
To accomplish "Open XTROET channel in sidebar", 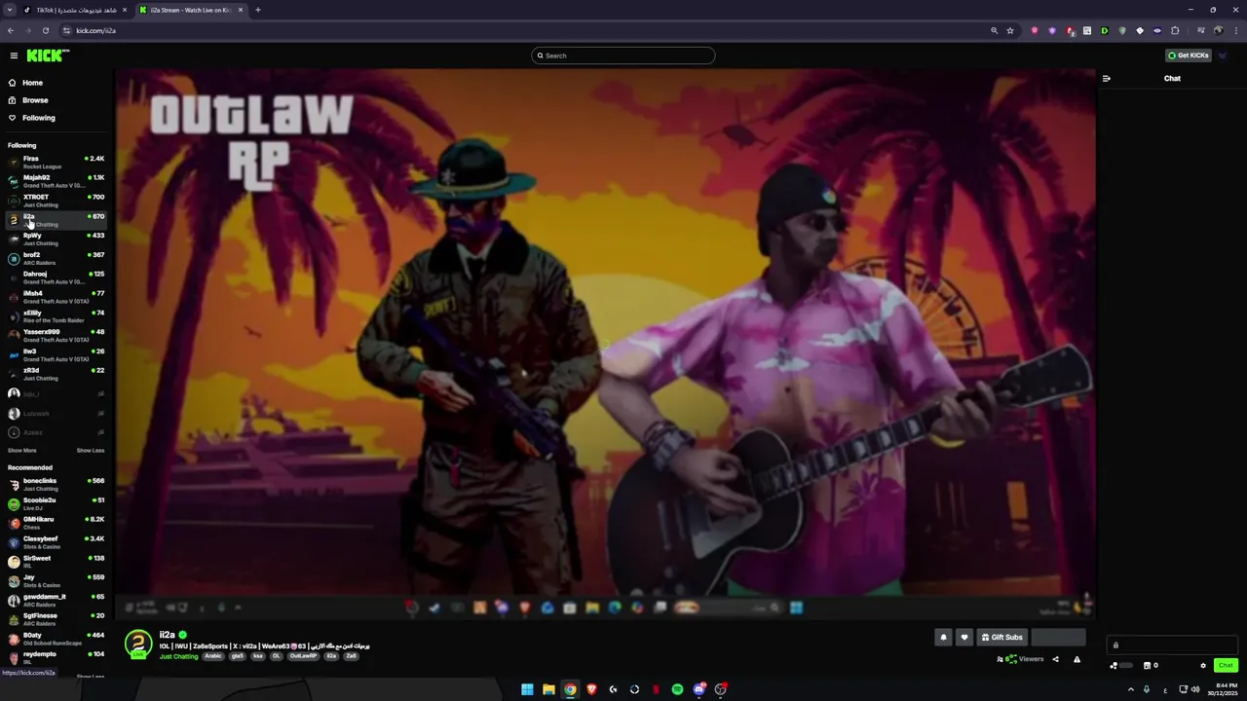I will click(x=56, y=201).
